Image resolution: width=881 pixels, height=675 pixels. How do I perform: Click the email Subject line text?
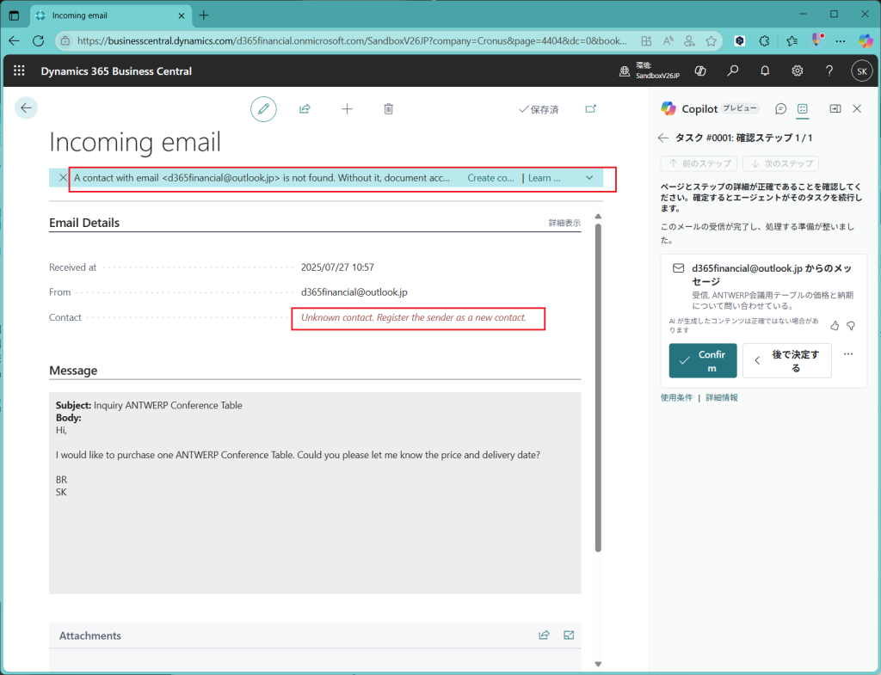[x=149, y=405]
